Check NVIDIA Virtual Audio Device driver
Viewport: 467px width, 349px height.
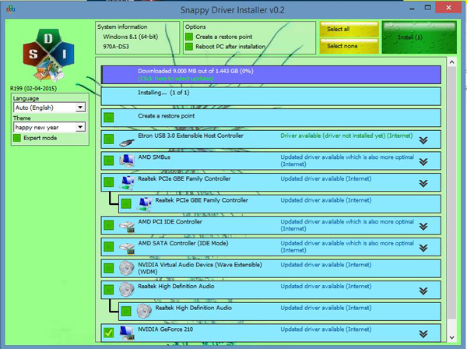[109, 268]
